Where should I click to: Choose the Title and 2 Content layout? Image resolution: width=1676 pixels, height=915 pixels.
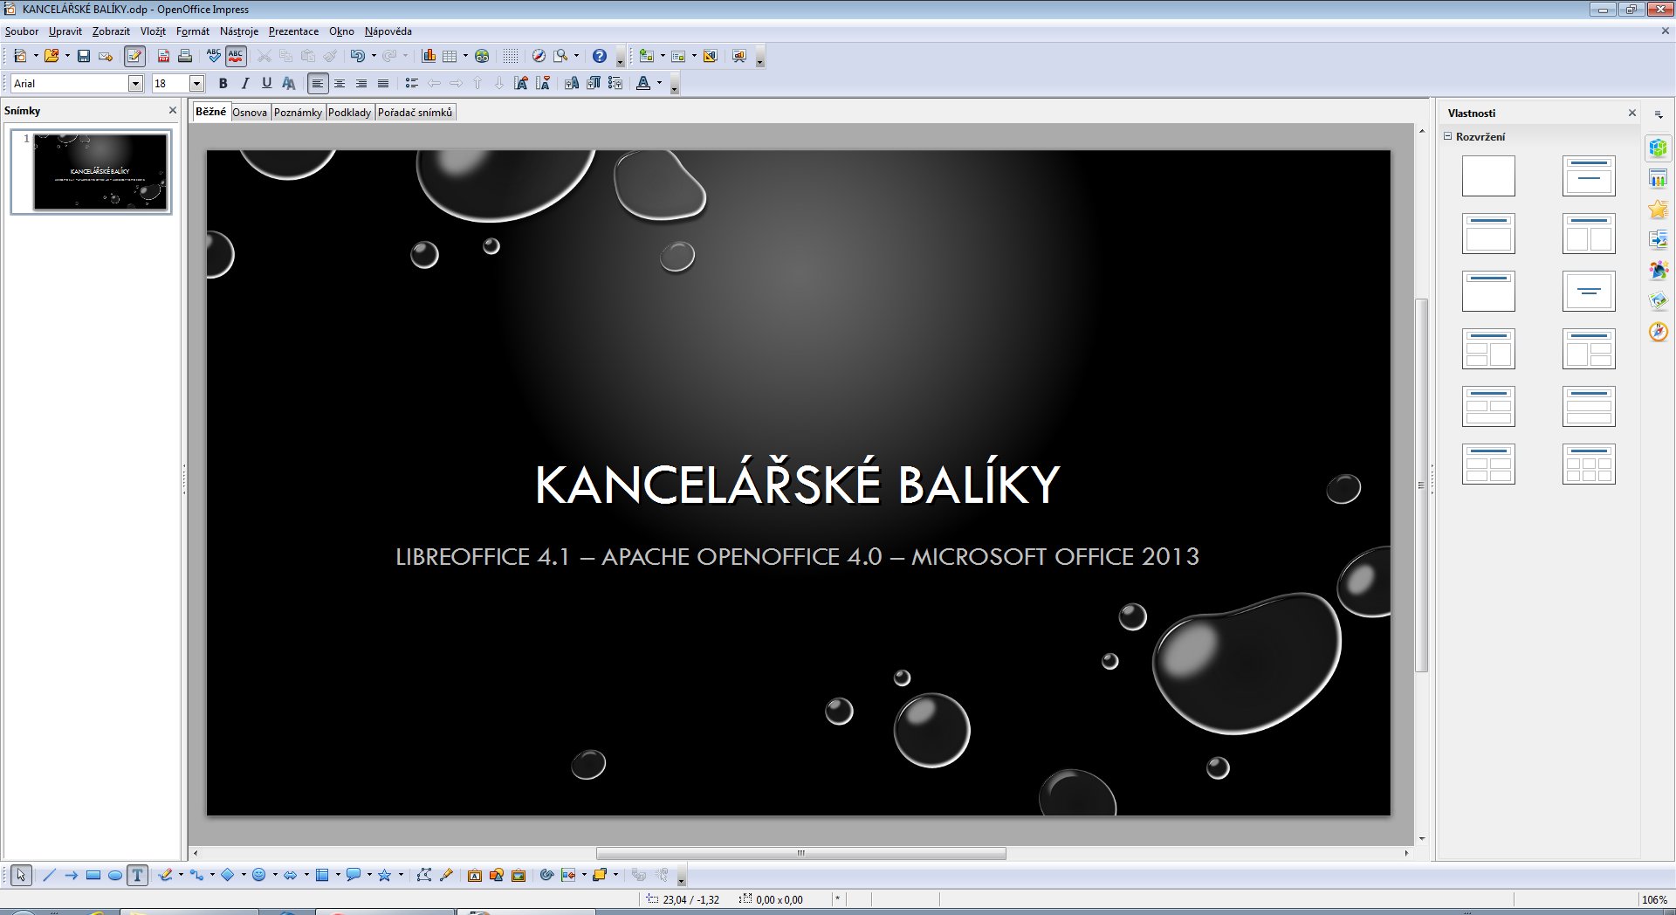tap(1589, 233)
